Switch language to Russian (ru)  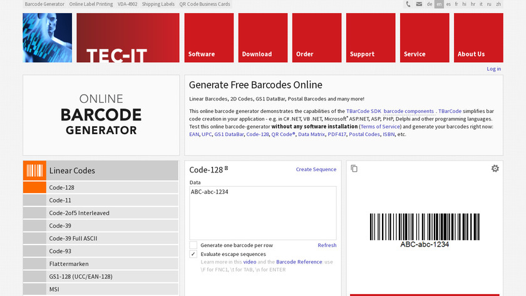tap(489, 4)
